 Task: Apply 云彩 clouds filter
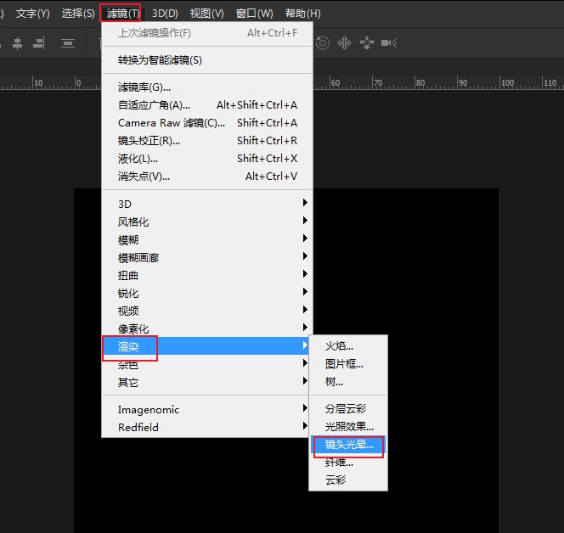[348, 480]
